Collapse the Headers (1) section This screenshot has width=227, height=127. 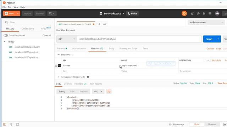[x=59, y=55]
